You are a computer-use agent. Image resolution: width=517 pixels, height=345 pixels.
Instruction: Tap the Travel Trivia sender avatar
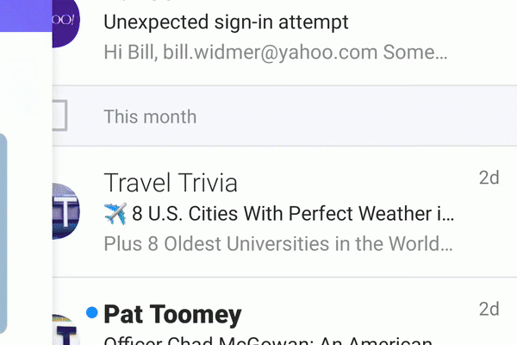pyautogui.click(x=66, y=211)
